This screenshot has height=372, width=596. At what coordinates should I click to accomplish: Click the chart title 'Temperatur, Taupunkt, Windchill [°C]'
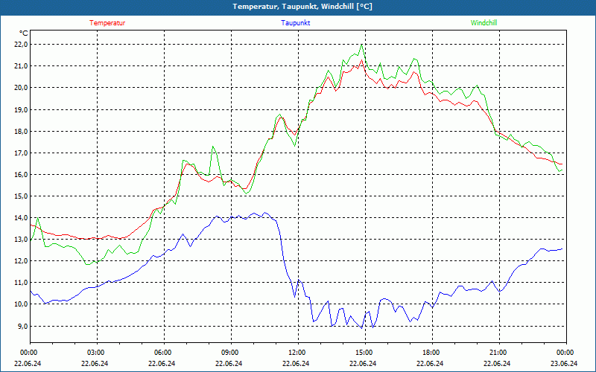coord(302,7)
